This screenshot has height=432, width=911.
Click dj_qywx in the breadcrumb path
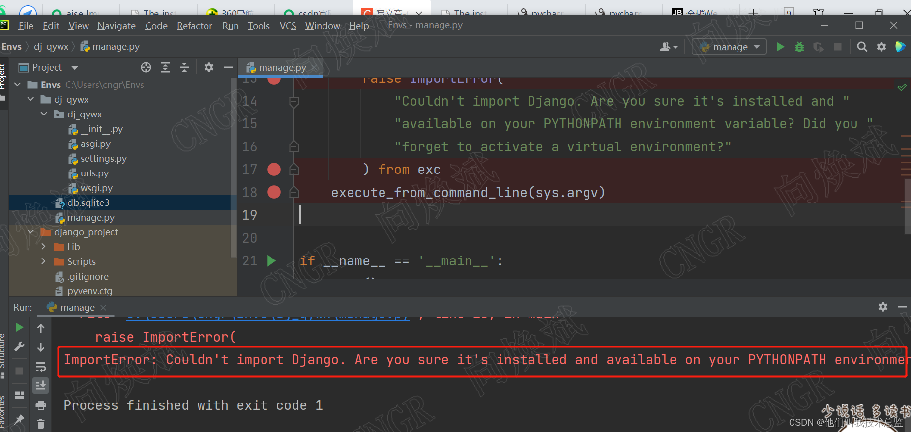pyautogui.click(x=51, y=47)
